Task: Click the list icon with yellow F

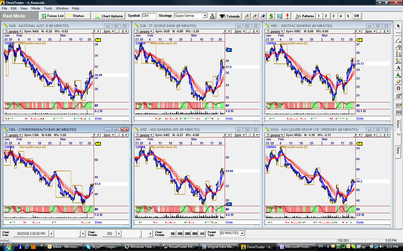Action: tap(398, 105)
